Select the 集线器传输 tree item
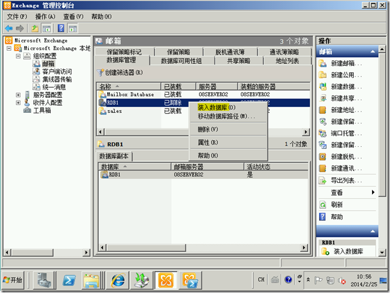390x293 pixels. point(57,79)
